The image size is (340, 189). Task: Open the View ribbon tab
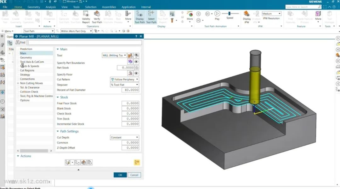click(x=65, y=7)
